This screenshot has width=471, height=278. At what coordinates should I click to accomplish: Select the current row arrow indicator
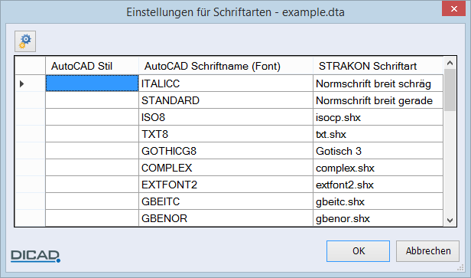(x=21, y=83)
